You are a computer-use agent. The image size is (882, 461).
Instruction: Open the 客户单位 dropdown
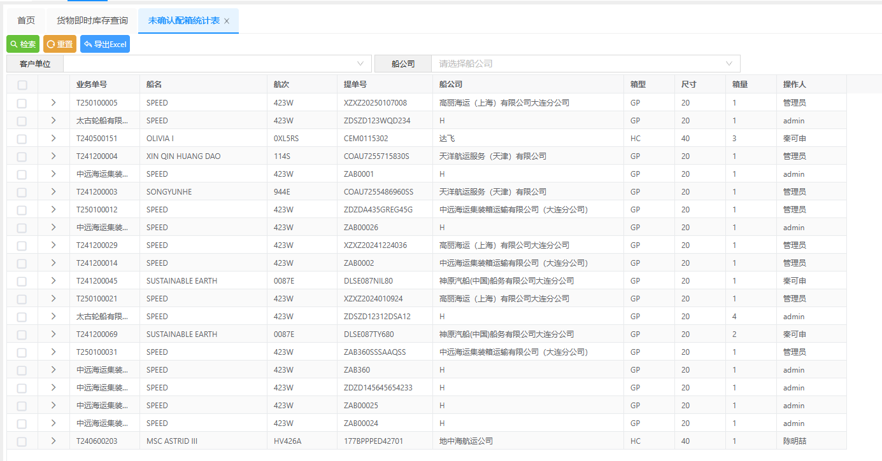tap(217, 64)
